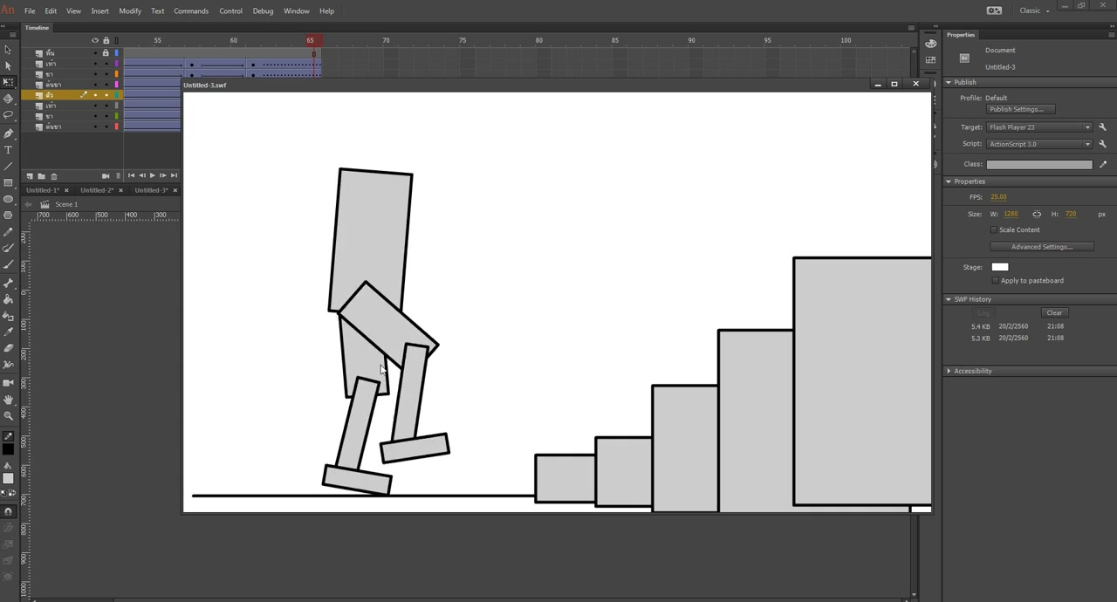Image resolution: width=1117 pixels, height=602 pixels.
Task: Open the Color panel icon
Action: click(x=930, y=44)
